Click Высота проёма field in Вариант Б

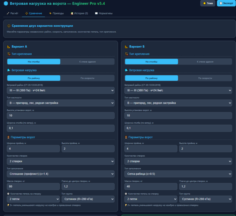point(206,149)
